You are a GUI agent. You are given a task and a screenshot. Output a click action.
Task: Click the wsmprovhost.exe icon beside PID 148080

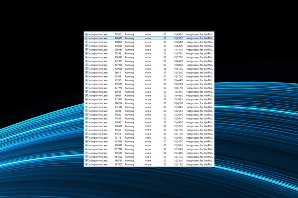(87, 46)
